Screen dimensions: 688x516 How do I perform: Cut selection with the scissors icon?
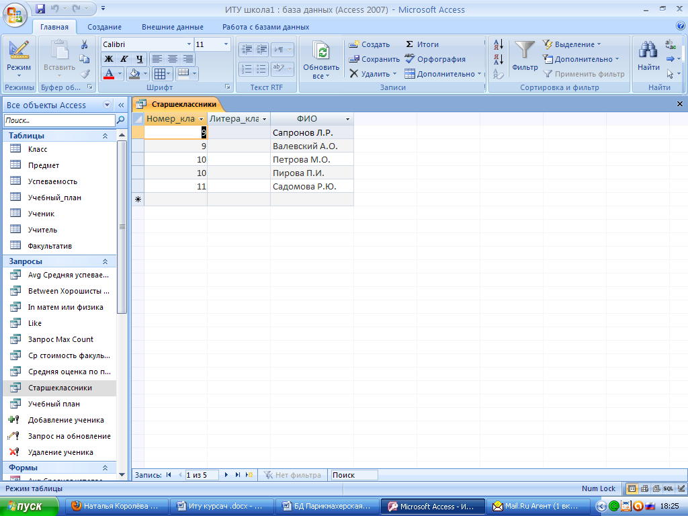[x=84, y=44]
